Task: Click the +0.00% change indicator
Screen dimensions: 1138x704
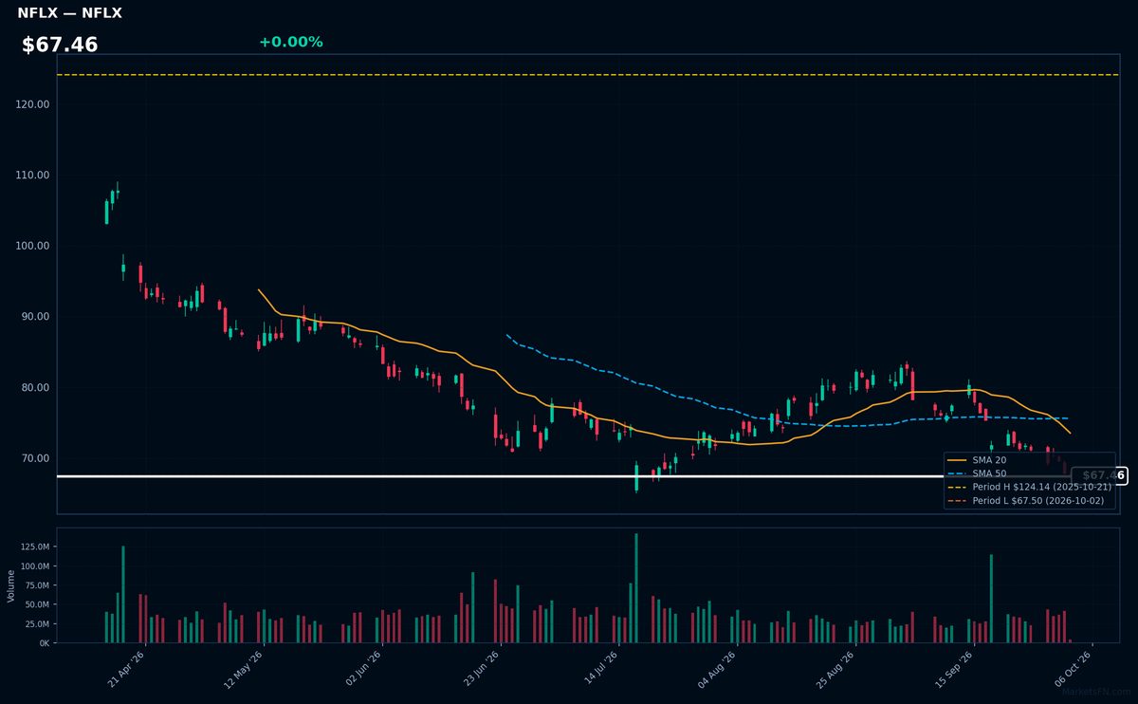Action: [290, 42]
